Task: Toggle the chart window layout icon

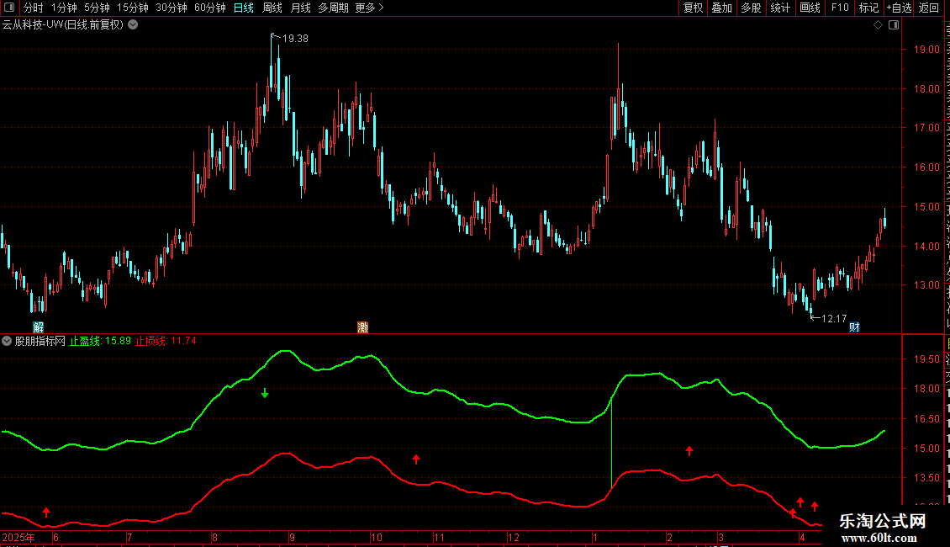Action: pos(894,25)
